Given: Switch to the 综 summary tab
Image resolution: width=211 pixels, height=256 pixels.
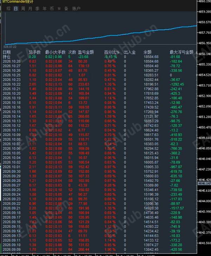Looking at the screenshot, I should coord(8,8).
